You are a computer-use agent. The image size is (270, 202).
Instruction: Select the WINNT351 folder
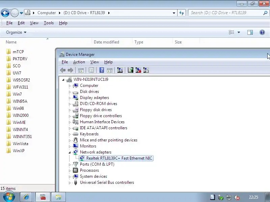click(19, 137)
